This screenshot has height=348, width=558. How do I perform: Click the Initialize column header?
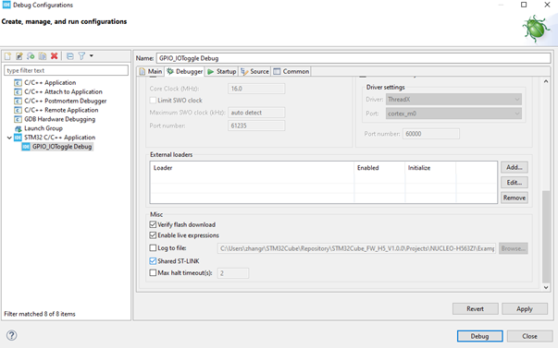(430, 168)
